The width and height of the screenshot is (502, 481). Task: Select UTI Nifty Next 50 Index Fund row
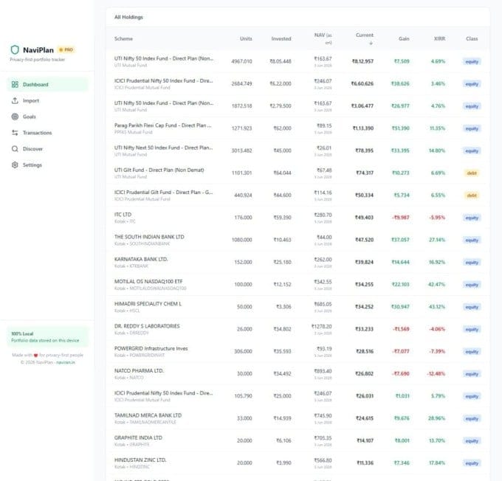pos(298,150)
